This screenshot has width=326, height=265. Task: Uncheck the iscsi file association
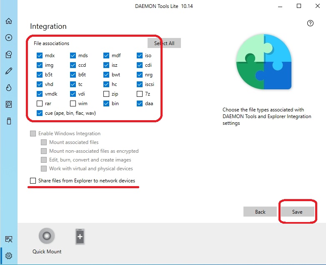point(140,84)
